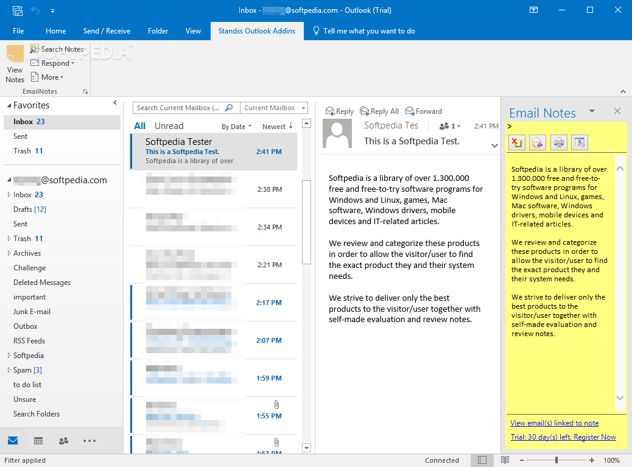Collapse the Favorites section
Screen dimensions: 632x467
[x=9, y=105]
